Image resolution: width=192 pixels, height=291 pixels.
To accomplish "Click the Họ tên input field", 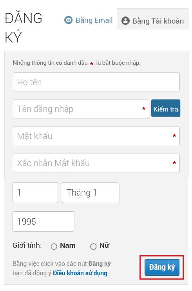I will point(96,82).
